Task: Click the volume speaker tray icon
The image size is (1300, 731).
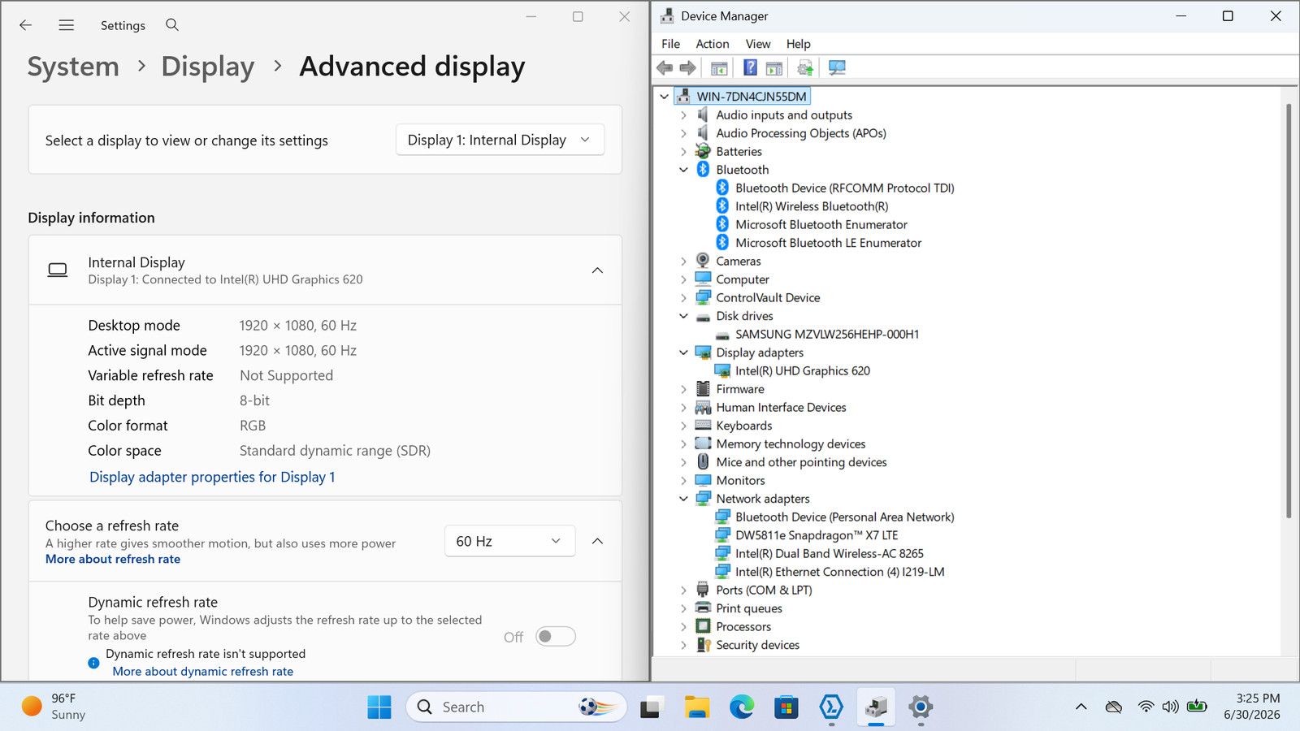Action: coord(1170,707)
